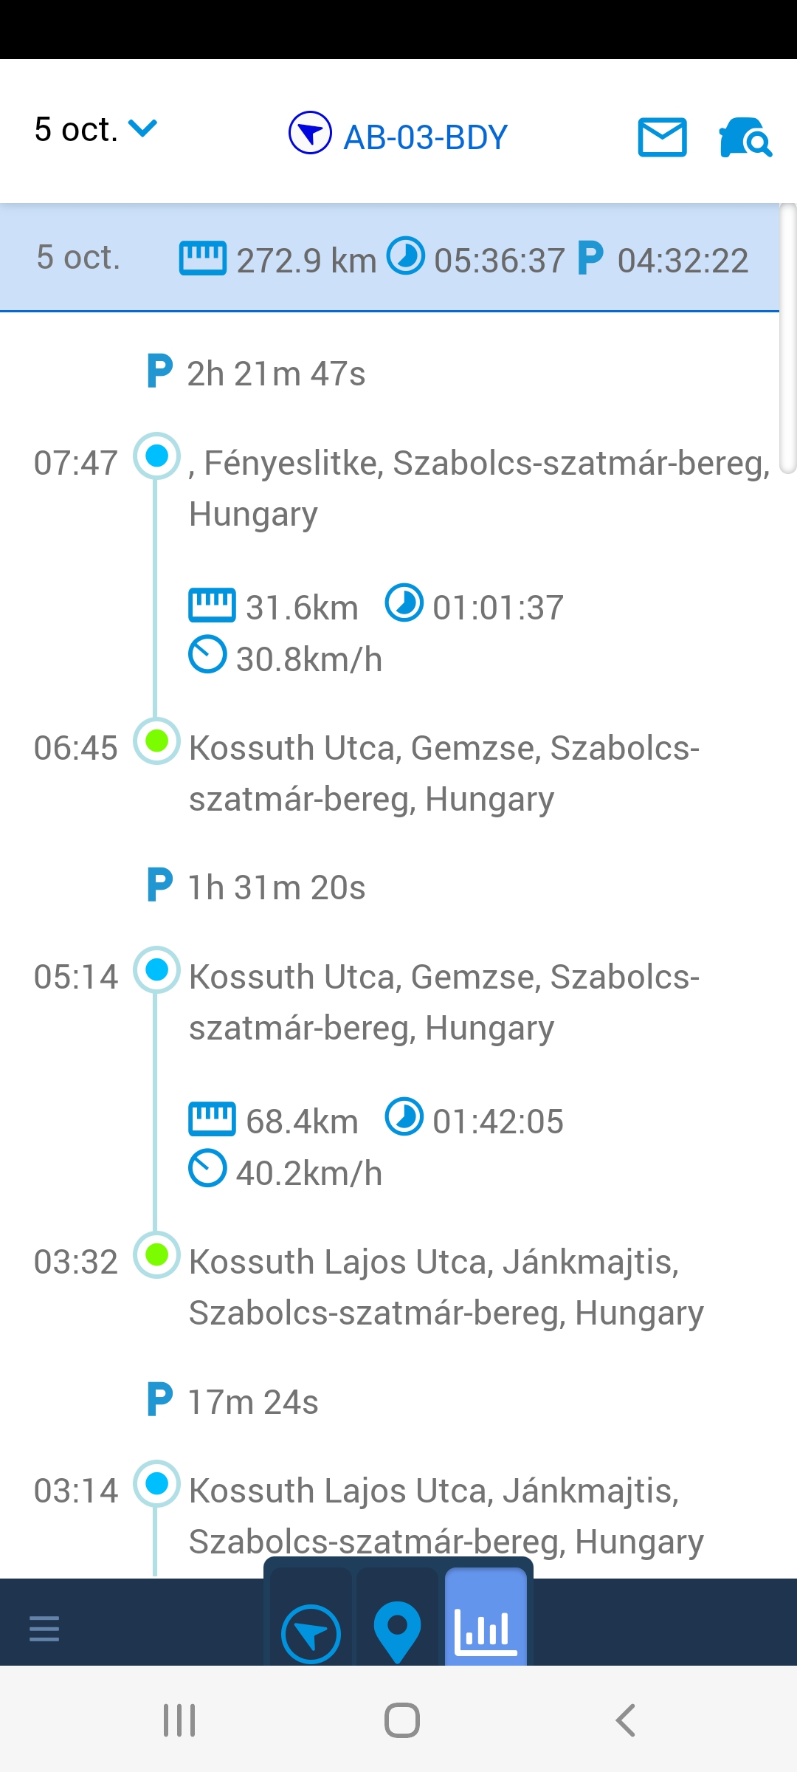Switch to the map pin tab
797x1772 pixels.
coord(397,1632)
